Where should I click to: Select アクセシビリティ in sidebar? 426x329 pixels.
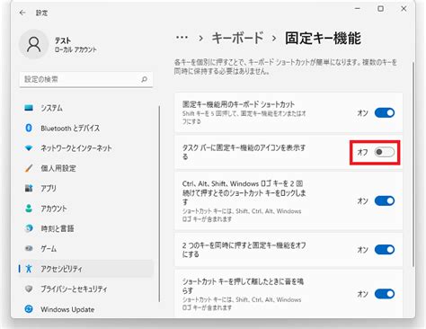(86, 269)
